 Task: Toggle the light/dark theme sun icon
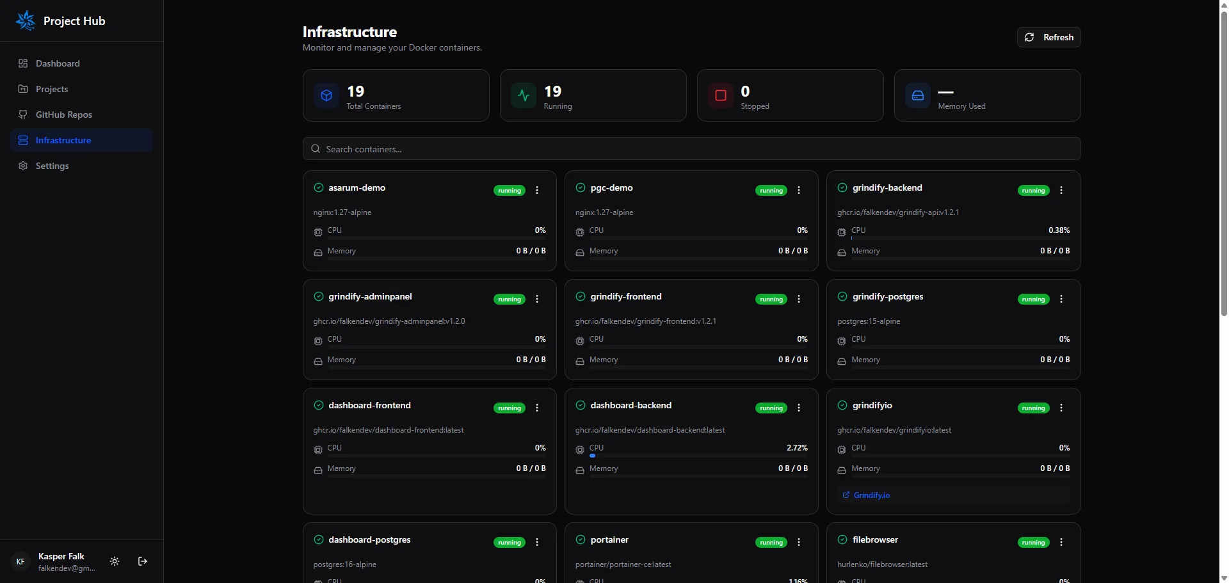[115, 561]
